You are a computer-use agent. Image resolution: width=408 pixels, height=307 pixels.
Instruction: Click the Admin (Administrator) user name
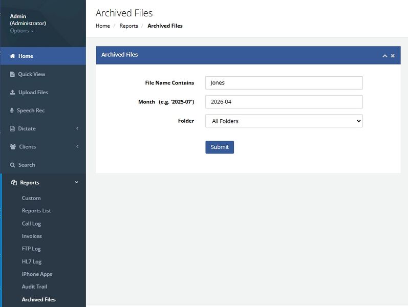click(28, 20)
